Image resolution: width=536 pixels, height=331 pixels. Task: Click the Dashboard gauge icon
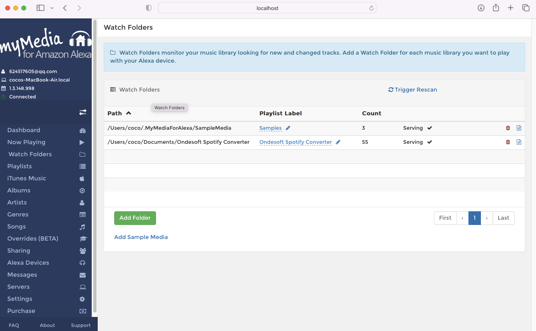pos(82,131)
